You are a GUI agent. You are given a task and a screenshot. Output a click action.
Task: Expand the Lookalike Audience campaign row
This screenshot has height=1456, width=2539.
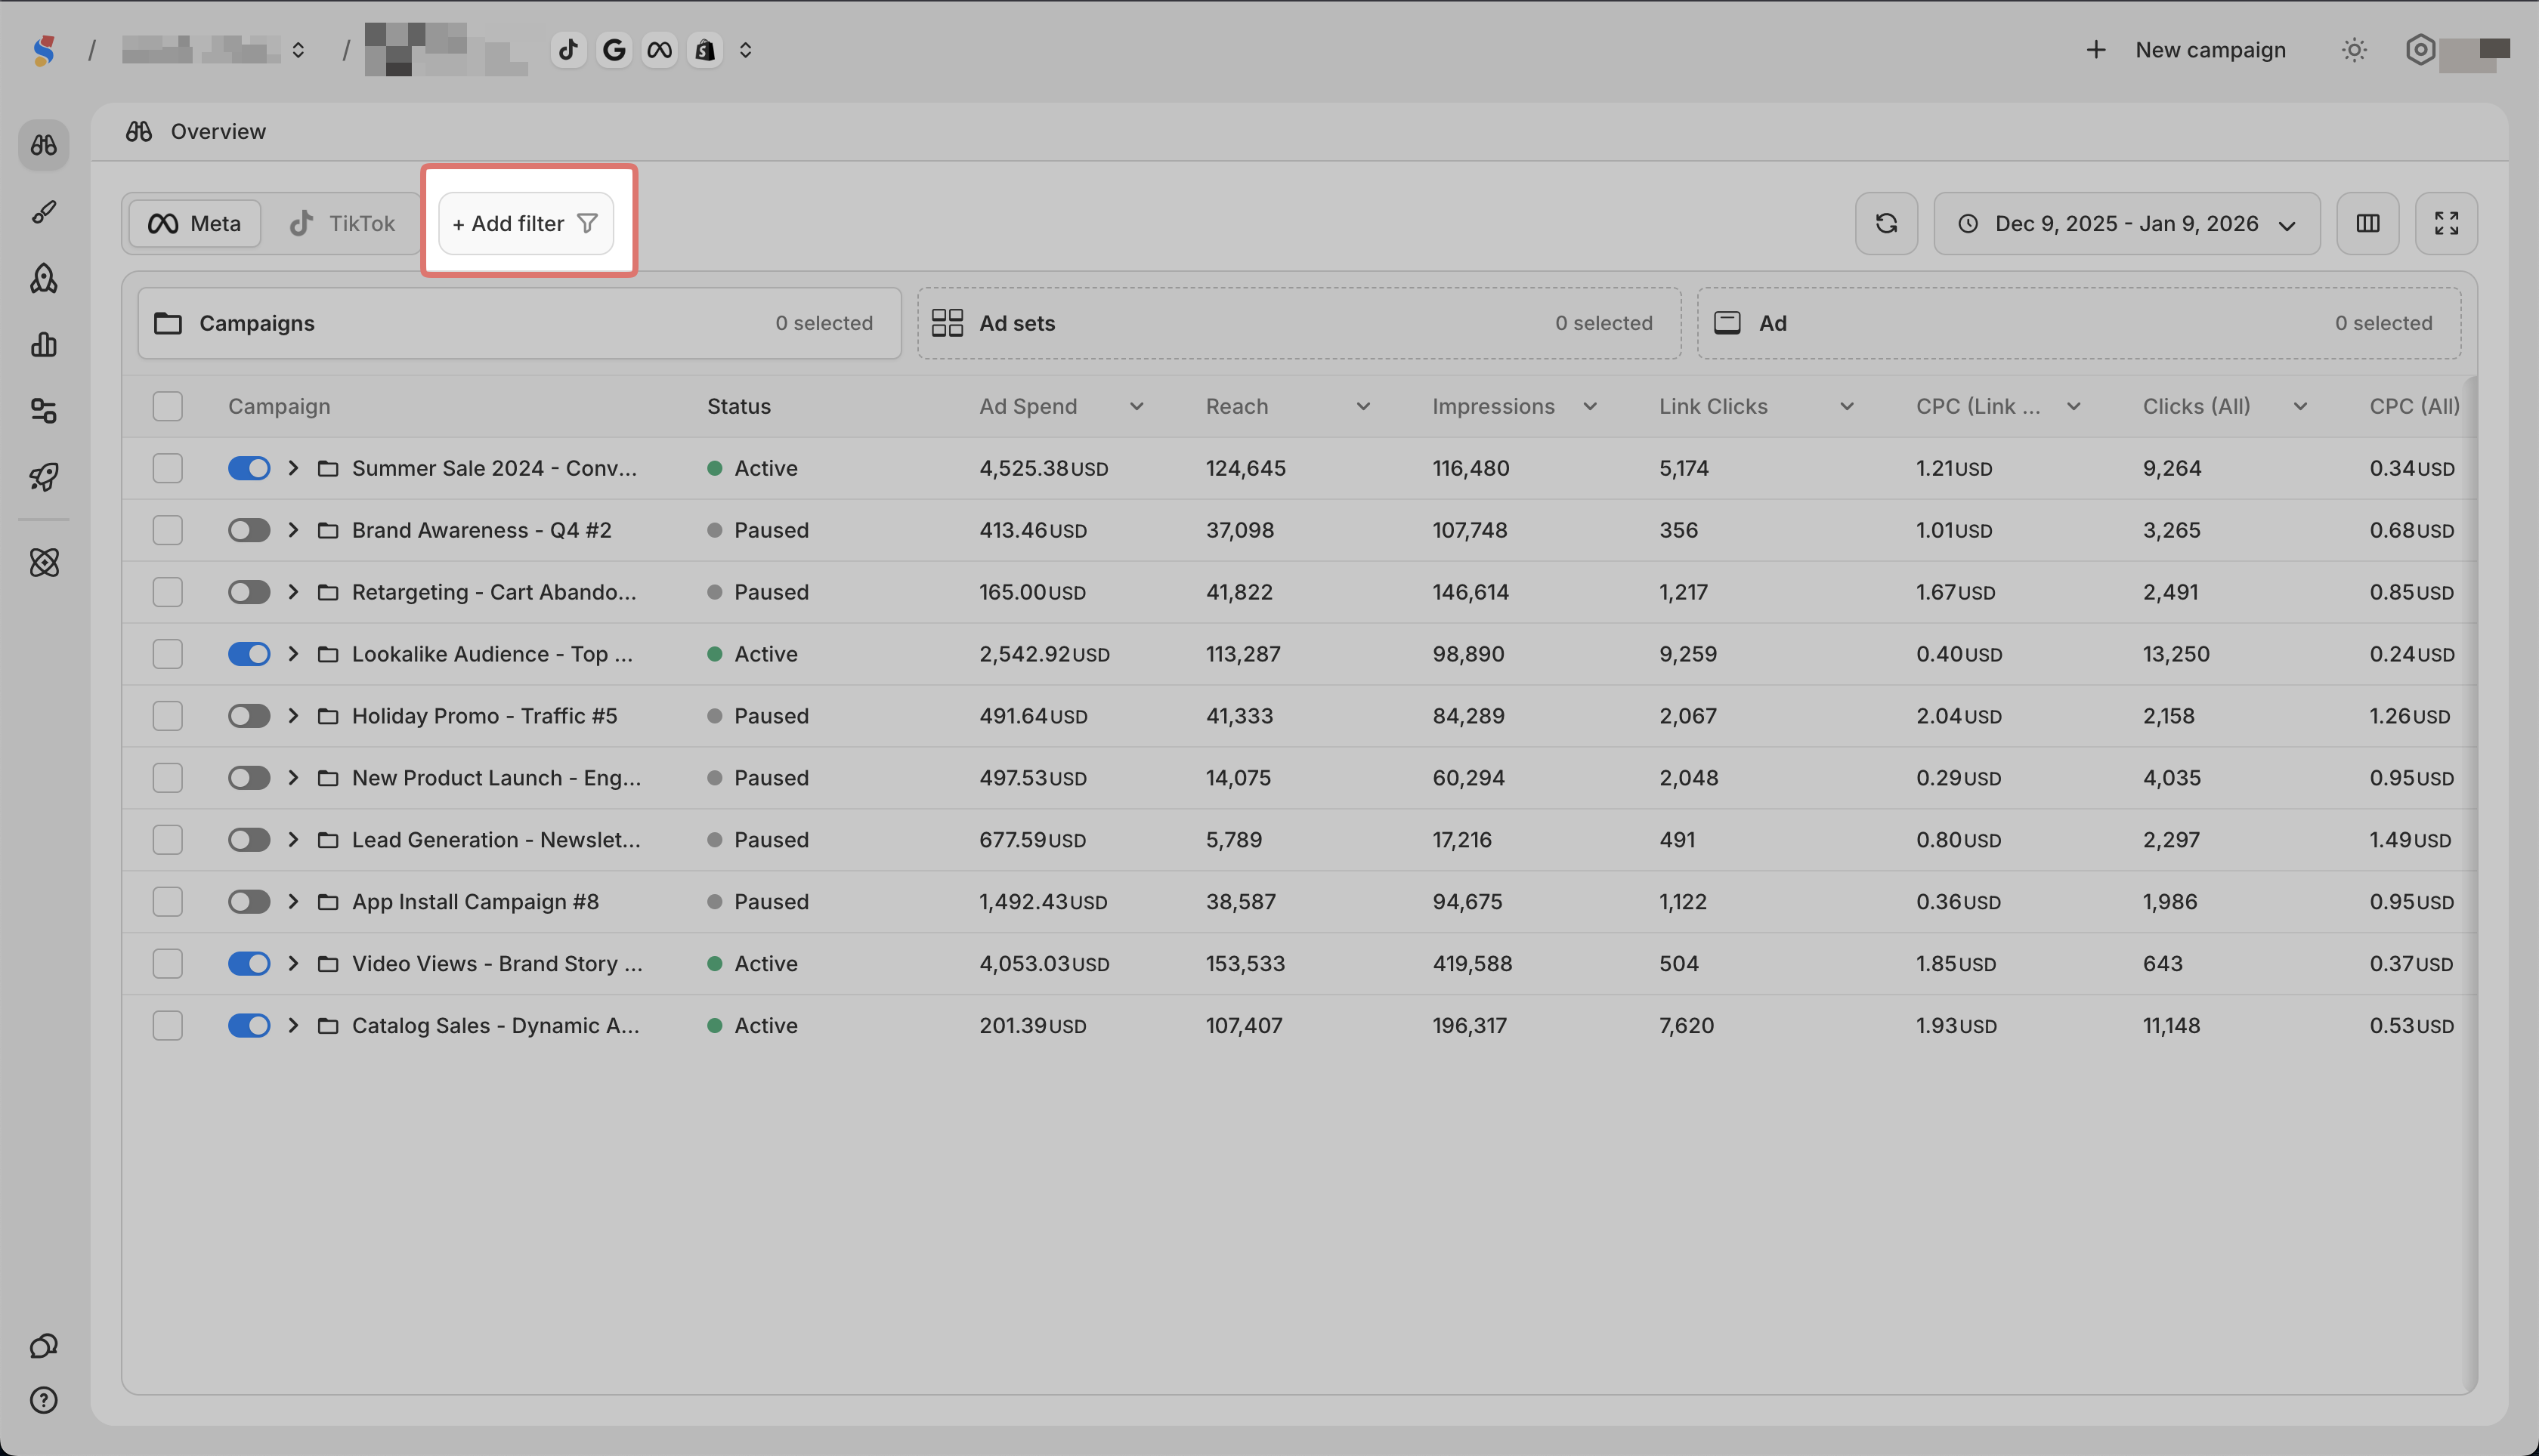[293, 654]
